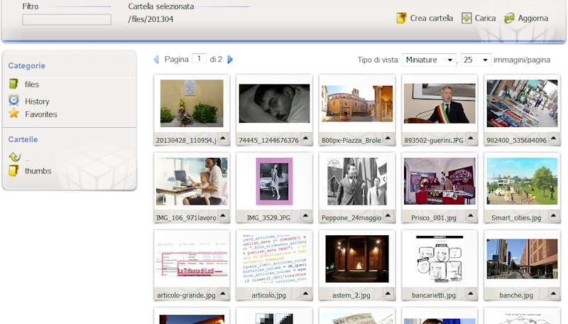Click the Favorites star icon
Viewport: 568px width, 324px height.
coord(13,114)
